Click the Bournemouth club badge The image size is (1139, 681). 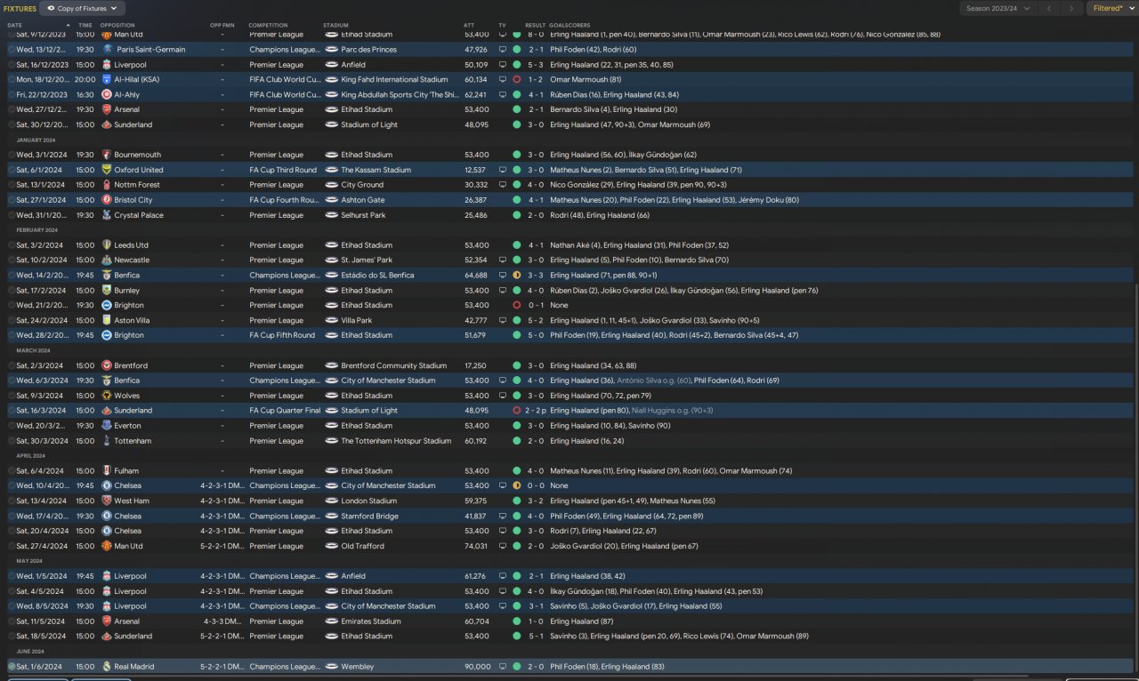coord(107,155)
